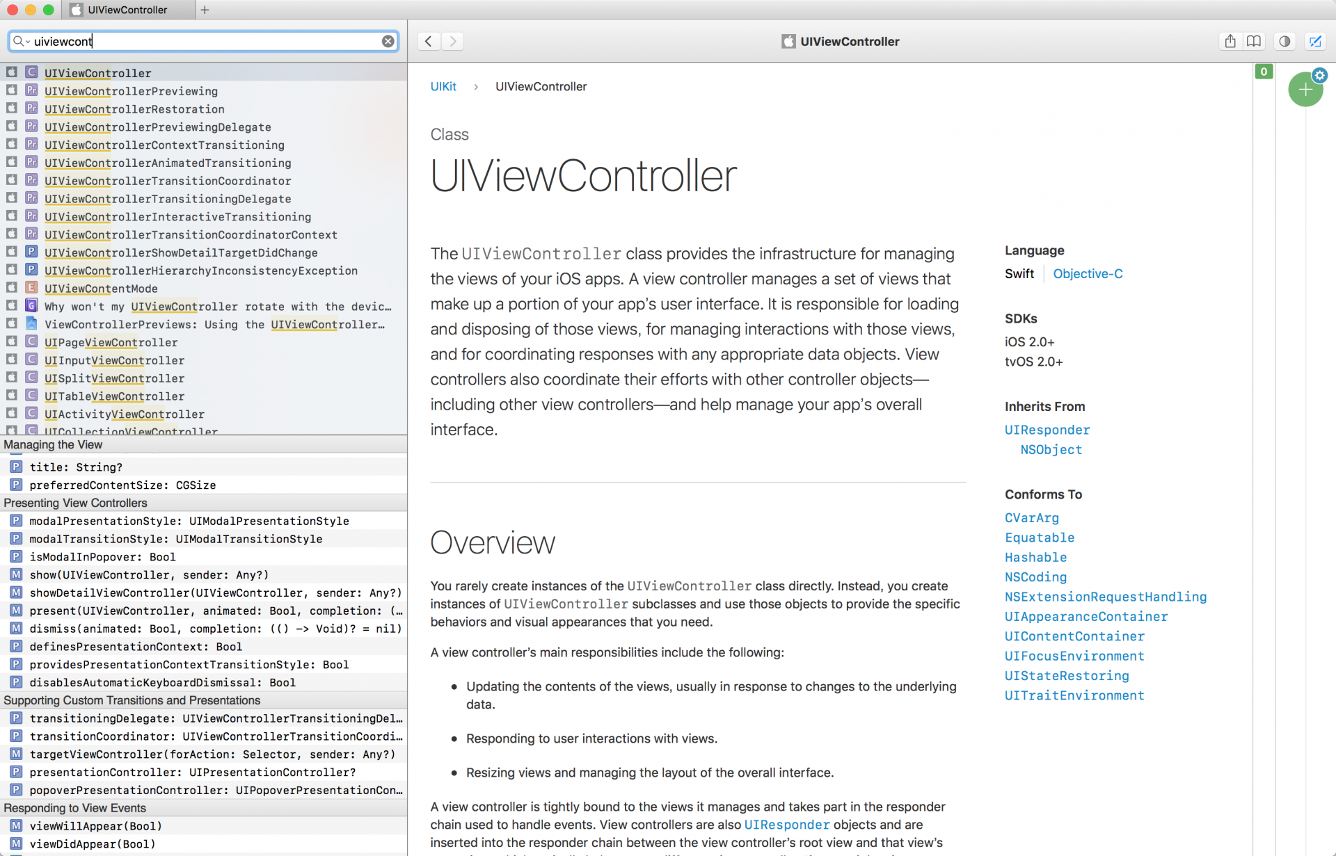Click the sample icon beside ViewControllerPreviews
This screenshot has width=1336, height=856.
(31, 323)
